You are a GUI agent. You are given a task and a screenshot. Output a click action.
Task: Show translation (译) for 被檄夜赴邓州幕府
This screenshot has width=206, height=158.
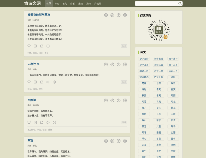point(106,15)
